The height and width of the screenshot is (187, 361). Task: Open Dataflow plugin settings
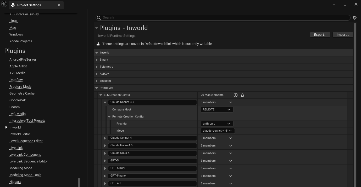16,80
